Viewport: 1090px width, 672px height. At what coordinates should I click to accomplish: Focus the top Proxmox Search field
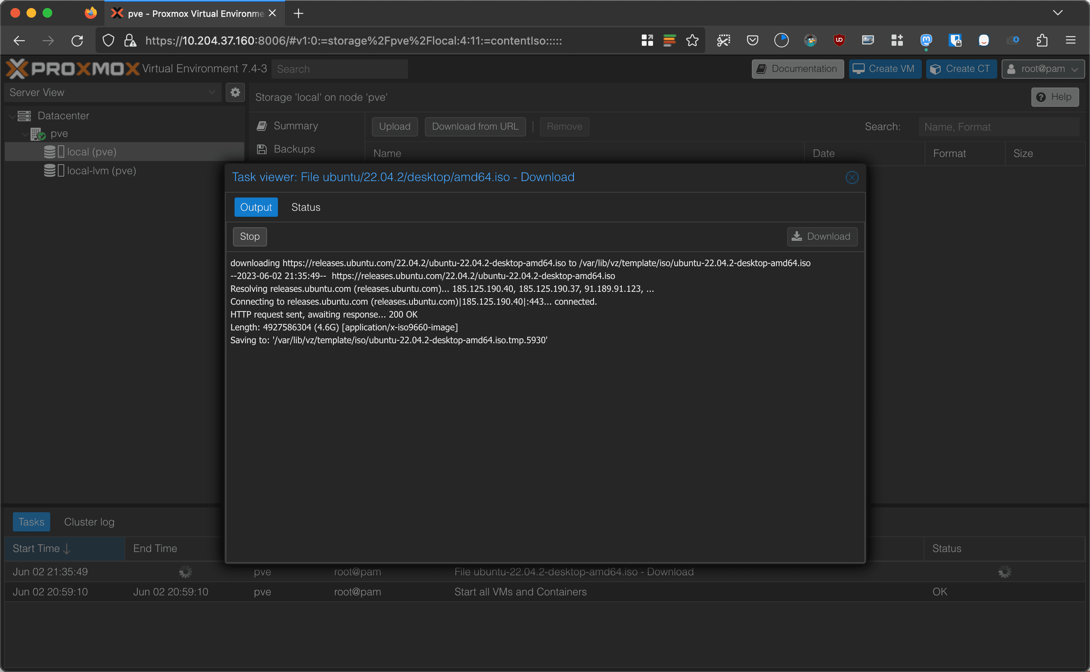click(x=340, y=69)
